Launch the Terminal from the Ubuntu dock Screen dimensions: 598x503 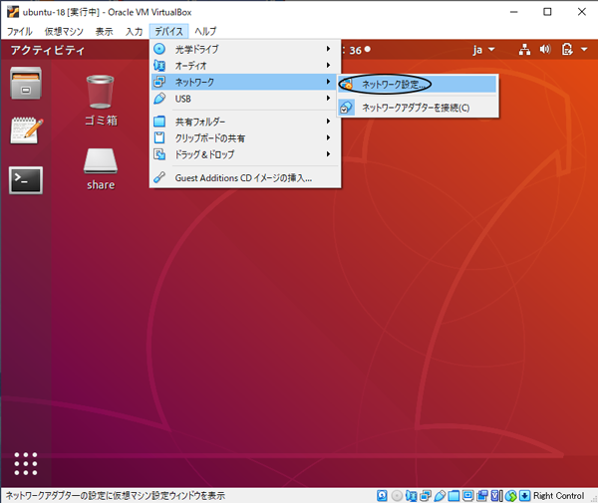coord(26,180)
